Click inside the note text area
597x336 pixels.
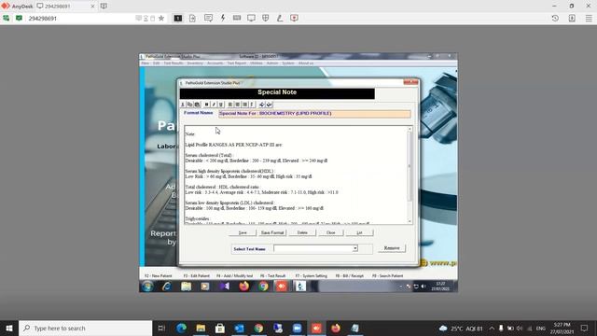(296, 175)
